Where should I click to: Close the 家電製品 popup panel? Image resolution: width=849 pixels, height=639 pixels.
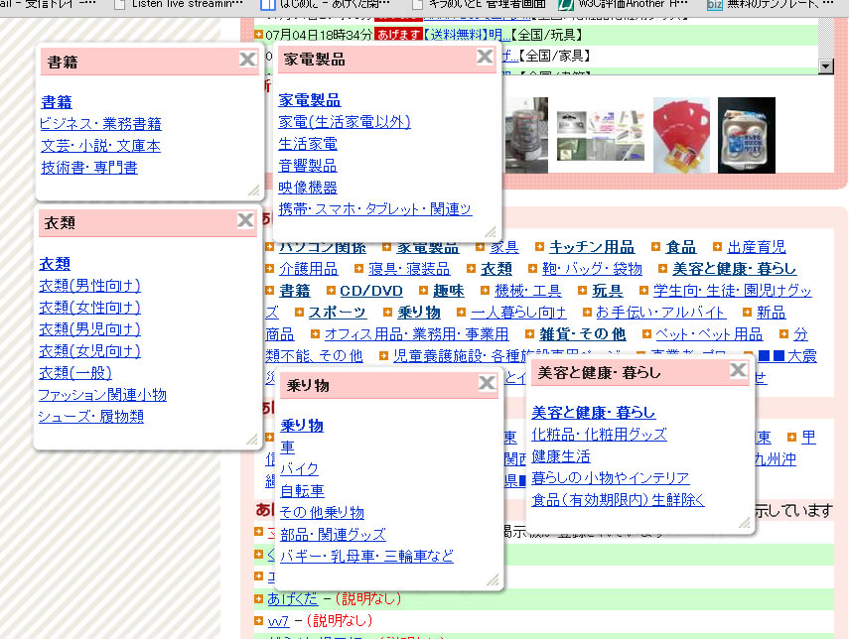point(485,58)
